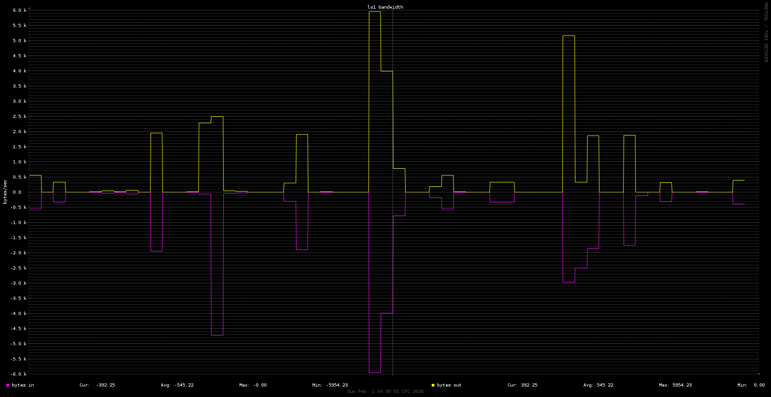Click the yellow "bytes out" legend swatch

click(433, 385)
